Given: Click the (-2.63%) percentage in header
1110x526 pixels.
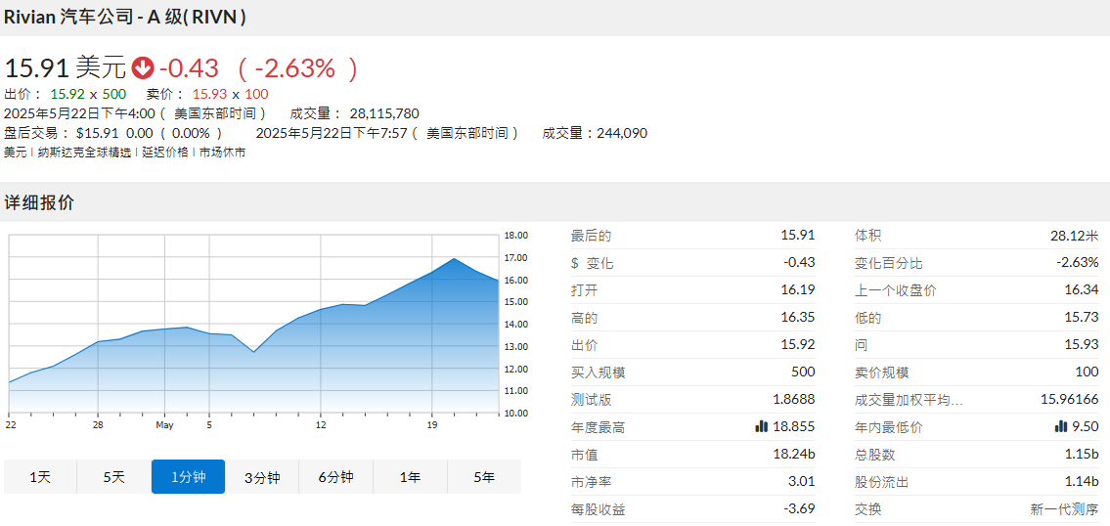Looking at the screenshot, I should 298,68.
